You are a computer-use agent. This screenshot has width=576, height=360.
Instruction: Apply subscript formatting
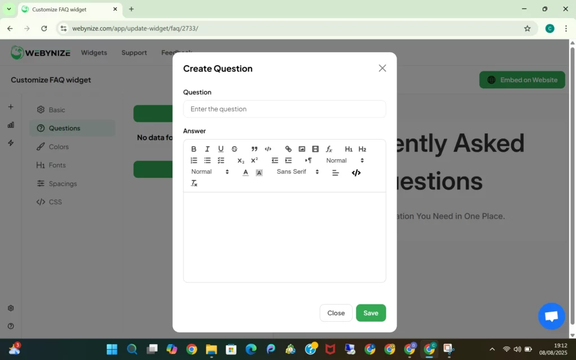241,160
